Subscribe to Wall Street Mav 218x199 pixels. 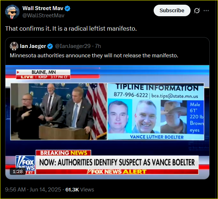coord(172,10)
